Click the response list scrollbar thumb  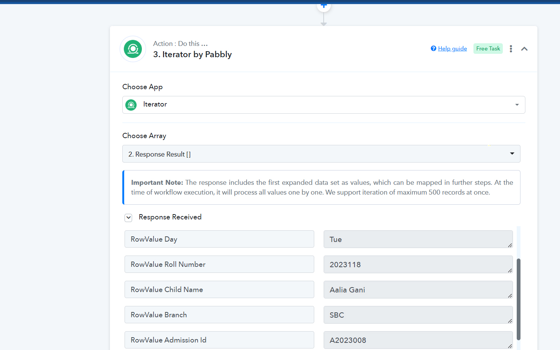pyautogui.click(x=519, y=300)
